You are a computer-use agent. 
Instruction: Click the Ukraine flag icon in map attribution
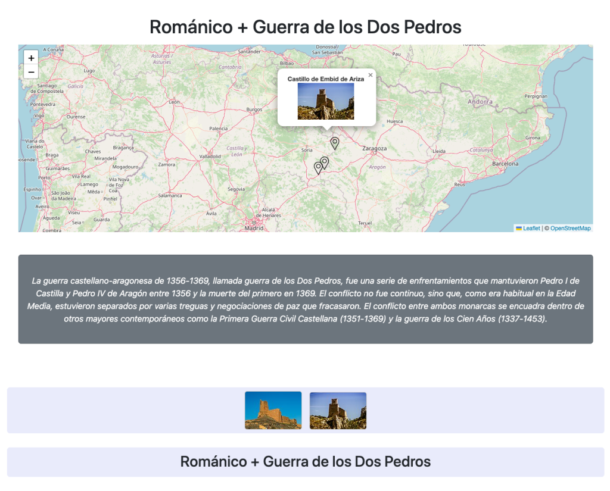(519, 228)
